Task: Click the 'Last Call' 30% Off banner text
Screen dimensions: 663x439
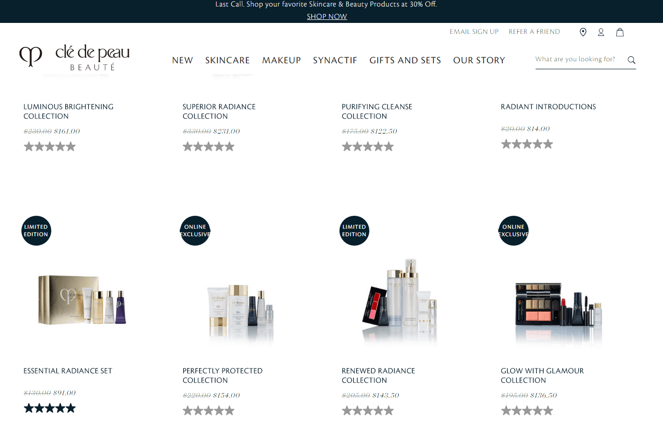Action: pyautogui.click(x=326, y=4)
